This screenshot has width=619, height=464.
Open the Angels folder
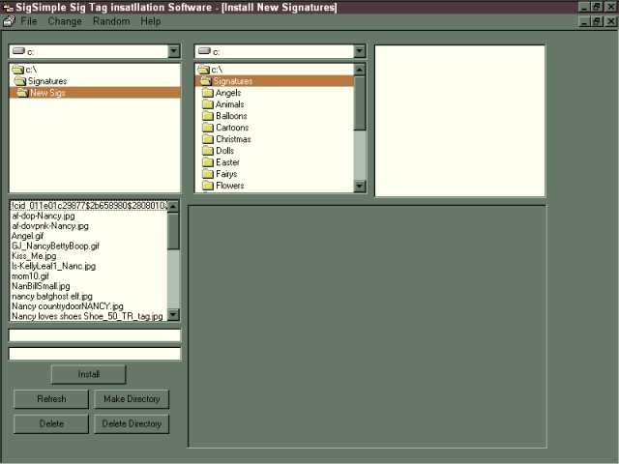[x=221, y=93]
